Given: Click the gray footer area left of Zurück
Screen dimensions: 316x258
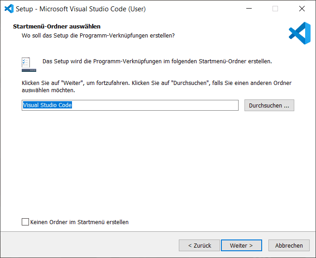Looking at the screenshot, I should click(91, 245).
